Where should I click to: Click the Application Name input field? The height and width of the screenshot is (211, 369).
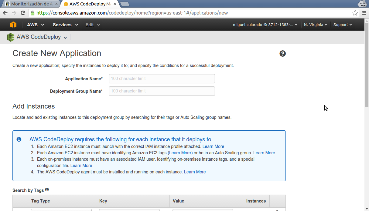coord(162,79)
